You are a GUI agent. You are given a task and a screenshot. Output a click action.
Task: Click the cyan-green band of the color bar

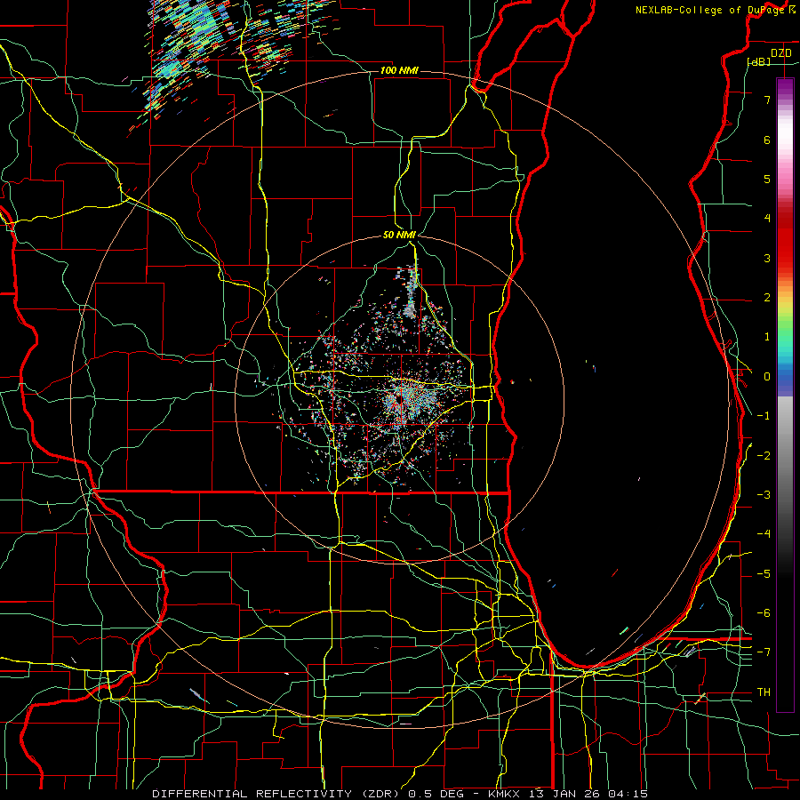785,342
